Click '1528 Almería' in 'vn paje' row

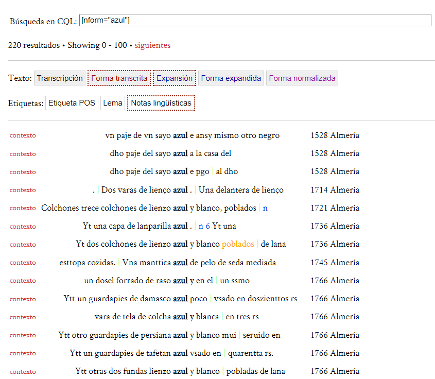tap(335, 135)
